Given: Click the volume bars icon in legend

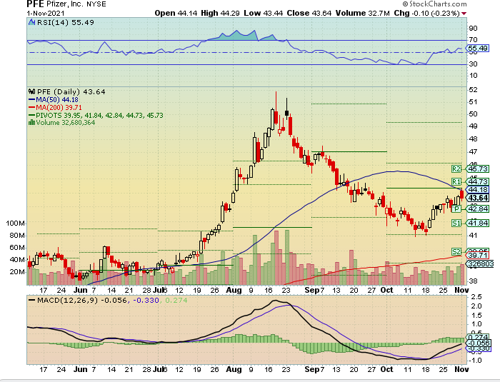Looking at the screenshot, I should click(31, 122).
